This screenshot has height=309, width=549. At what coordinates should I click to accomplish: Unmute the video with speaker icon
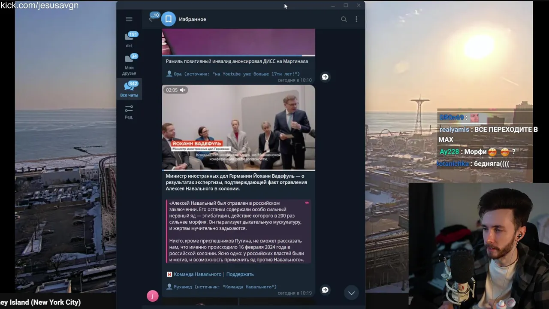pyautogui.click(x=183, y=90)
